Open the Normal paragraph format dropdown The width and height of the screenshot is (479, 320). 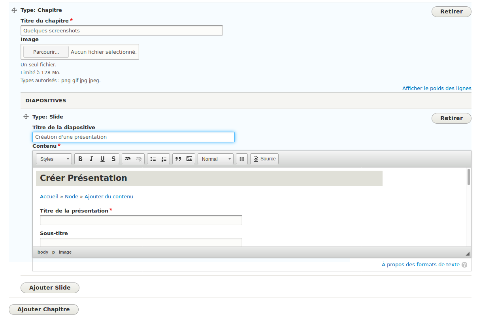click(x=216, y=159)
